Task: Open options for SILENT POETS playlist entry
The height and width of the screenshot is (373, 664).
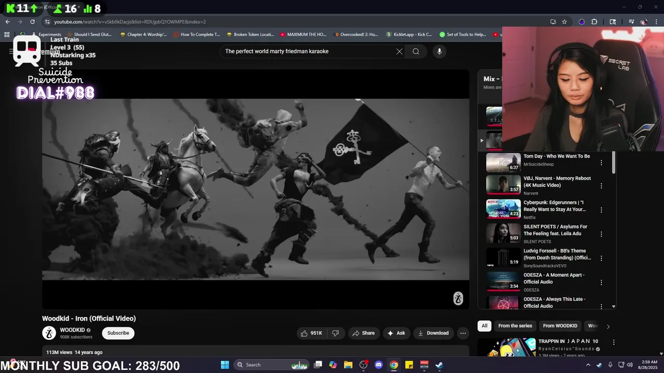Action: 601,234
